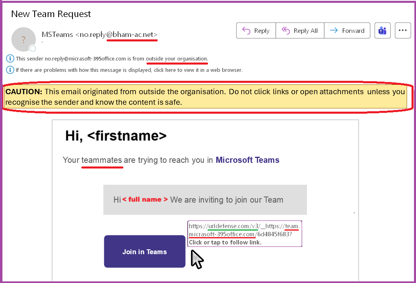This screenshot has height=283, width=416.
Task: Click the info icon beside the sender warning
Action: 9,58
